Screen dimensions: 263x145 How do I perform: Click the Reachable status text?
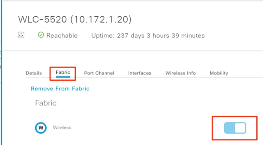pos(62,36)
